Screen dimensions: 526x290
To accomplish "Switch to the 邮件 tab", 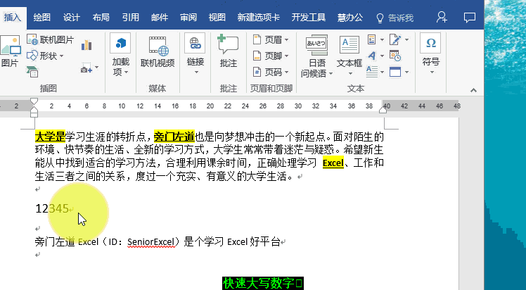I will (x=160, y=18).
